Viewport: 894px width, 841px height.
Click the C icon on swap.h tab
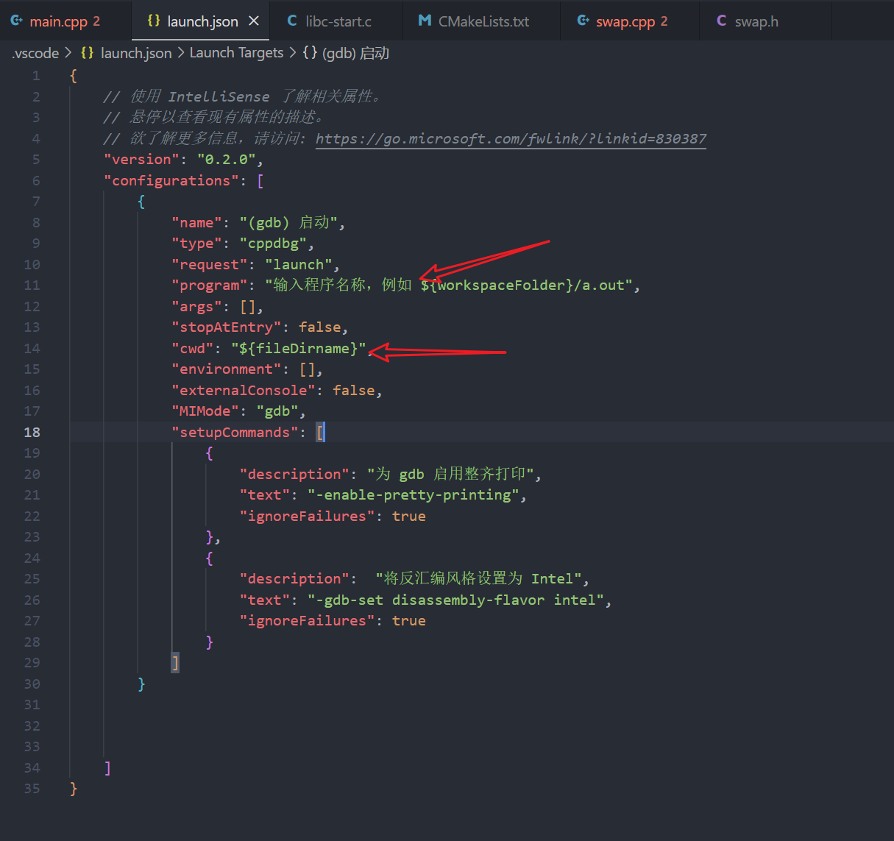point(721,21)
